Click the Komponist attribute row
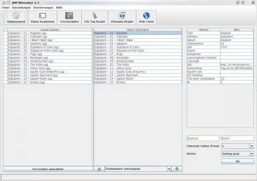This screenshot has height=181, width=257. click(x=220, y=54)
